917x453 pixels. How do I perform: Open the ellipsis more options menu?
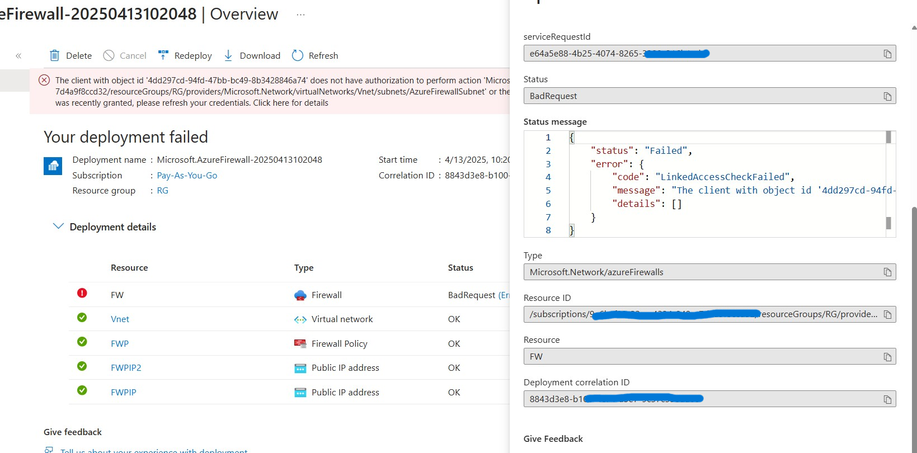[x=301, y=15]
